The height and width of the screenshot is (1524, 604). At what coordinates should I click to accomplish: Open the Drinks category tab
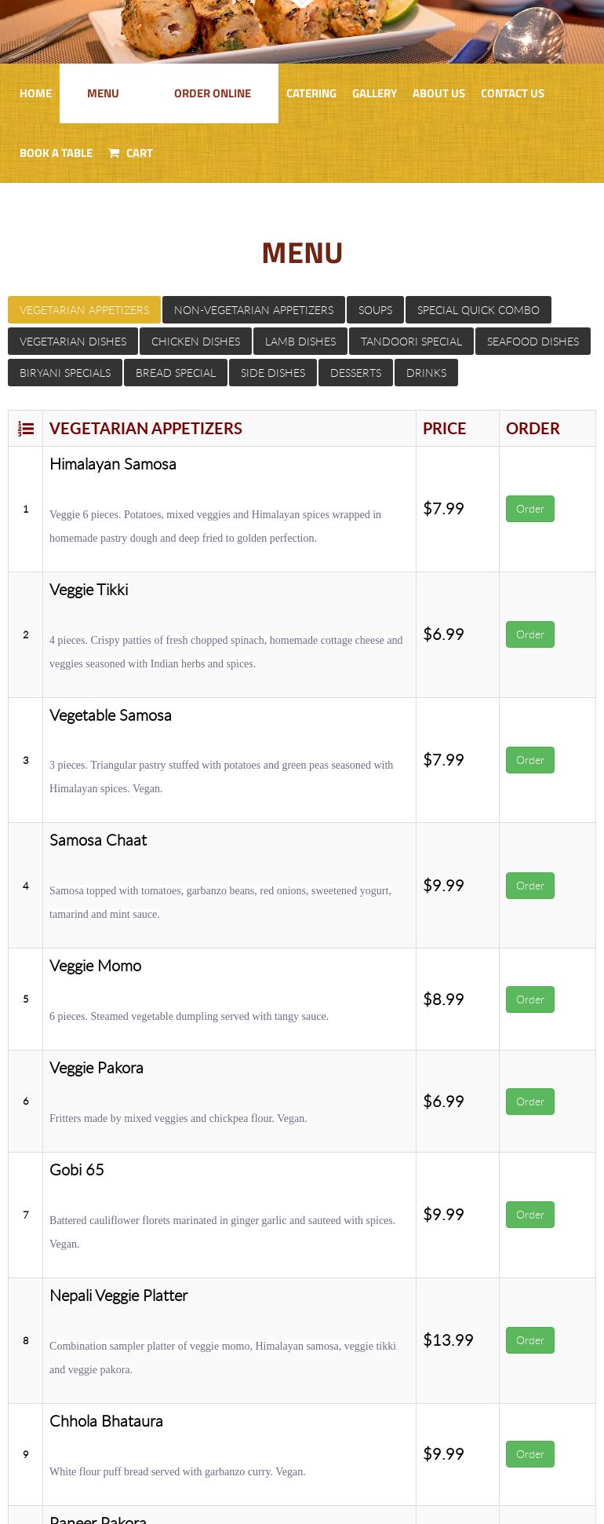426,373
